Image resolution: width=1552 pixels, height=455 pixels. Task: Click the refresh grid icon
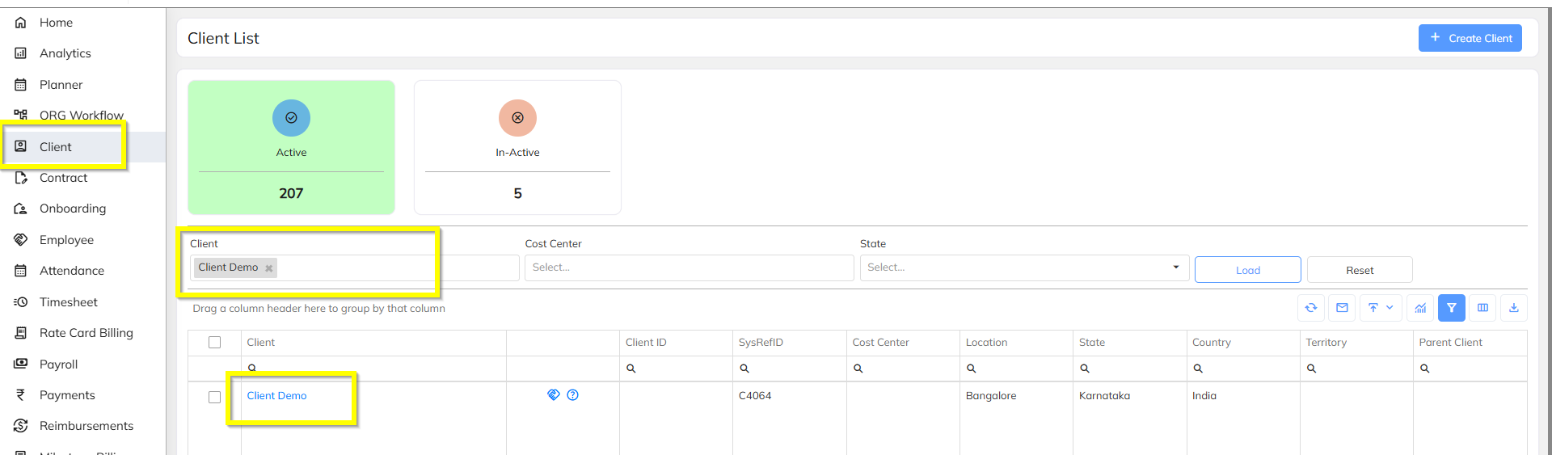[1311, 308]
